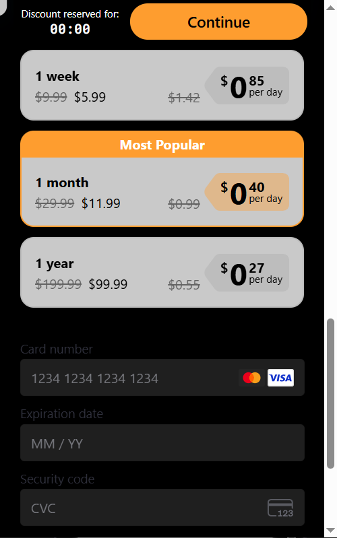337x538 pixels.
Task: Click the $99.99 yearly price text
Action: (108, 284)
